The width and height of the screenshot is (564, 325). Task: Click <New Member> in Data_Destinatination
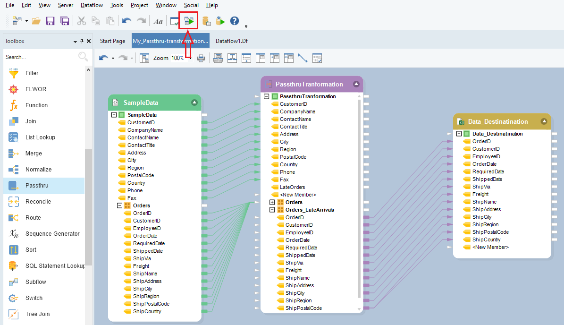click(490, 247)
